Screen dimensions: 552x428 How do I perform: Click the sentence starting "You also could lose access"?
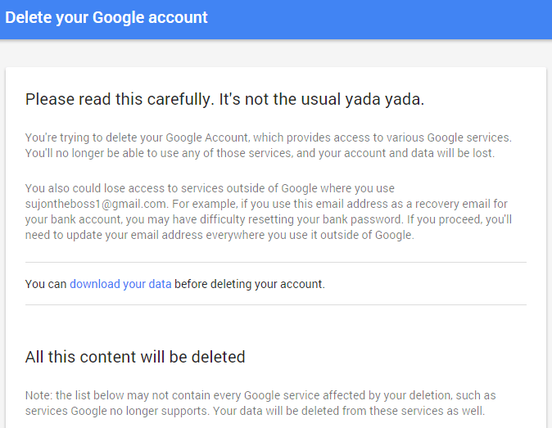point(210,188)
